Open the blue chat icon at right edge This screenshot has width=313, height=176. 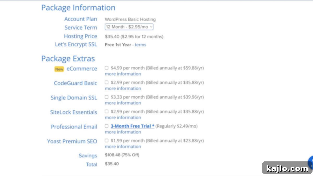311,162
